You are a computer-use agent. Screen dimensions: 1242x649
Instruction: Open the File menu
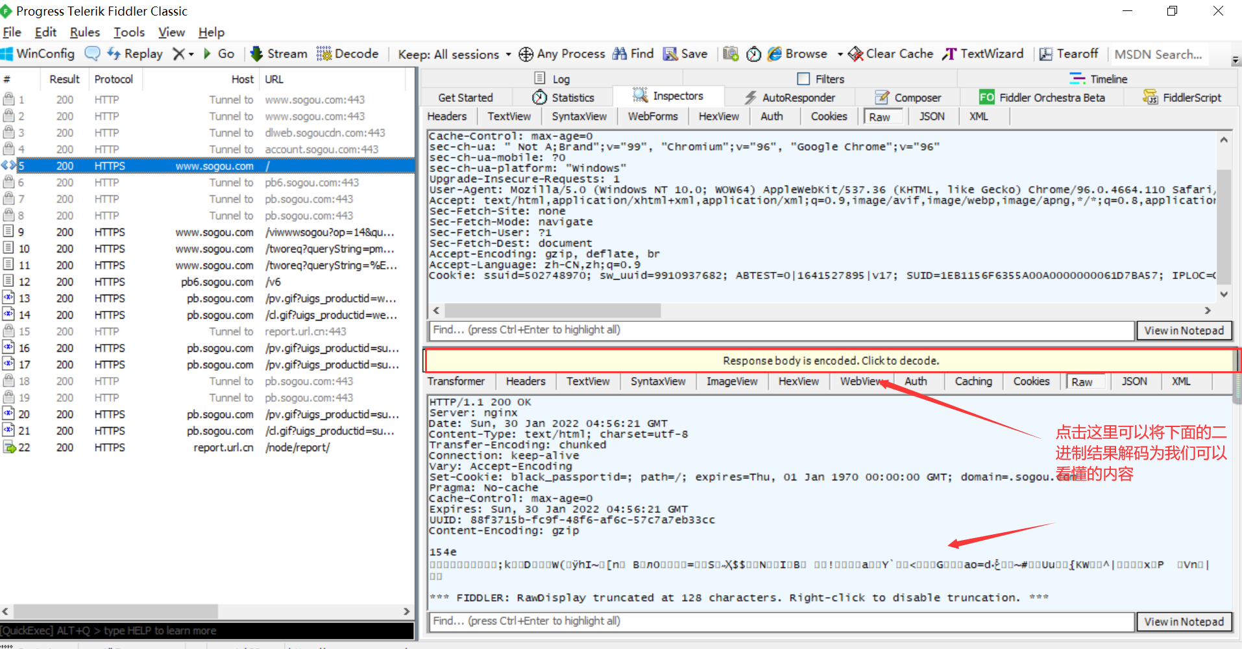click(x=12, y=32)
